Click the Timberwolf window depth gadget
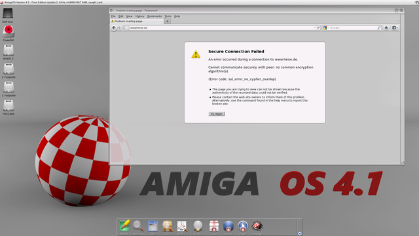 (x=401, y=10)
